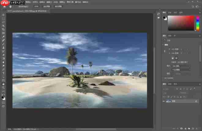Image resolution: width=202 pixels, height=131 pixels.
Task: Click the Fill Screen button
Action: [x=58, y=6]
